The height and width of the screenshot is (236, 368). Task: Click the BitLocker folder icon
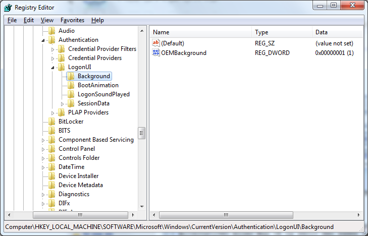[x=51, y=122]
